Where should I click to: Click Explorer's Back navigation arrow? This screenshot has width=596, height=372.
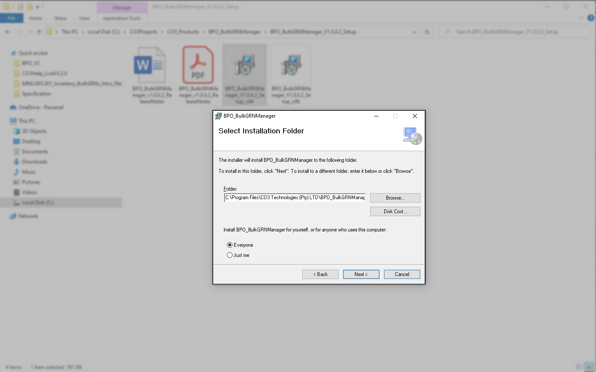[x=8, y=32]
